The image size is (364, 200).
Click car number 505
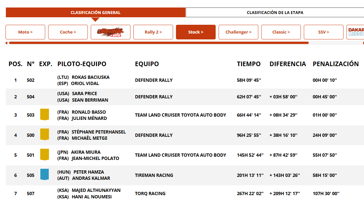point(31,175)
